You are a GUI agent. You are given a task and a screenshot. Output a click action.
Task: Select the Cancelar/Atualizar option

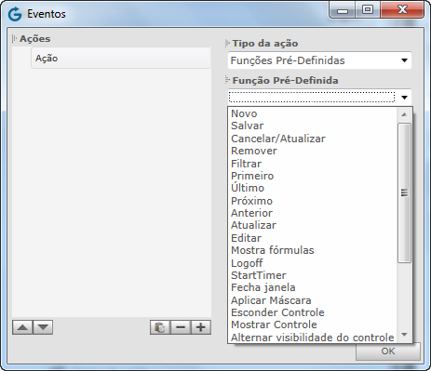point(278,139)
